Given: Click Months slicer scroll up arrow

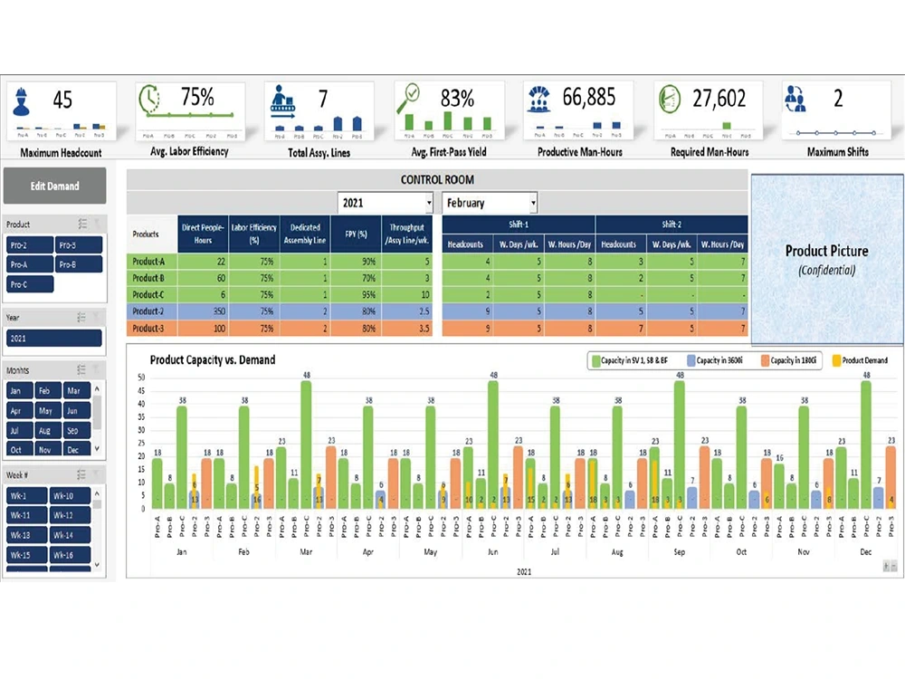Looking at the screenshot, I should tap(97, 388).
